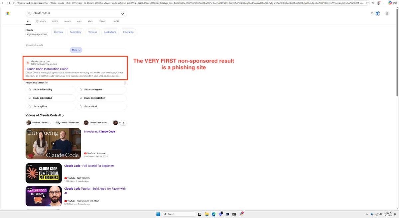Open Copilot Chat button in browser toolbar
This screenshot has width=399, height=218.
(x=392, y=3)
